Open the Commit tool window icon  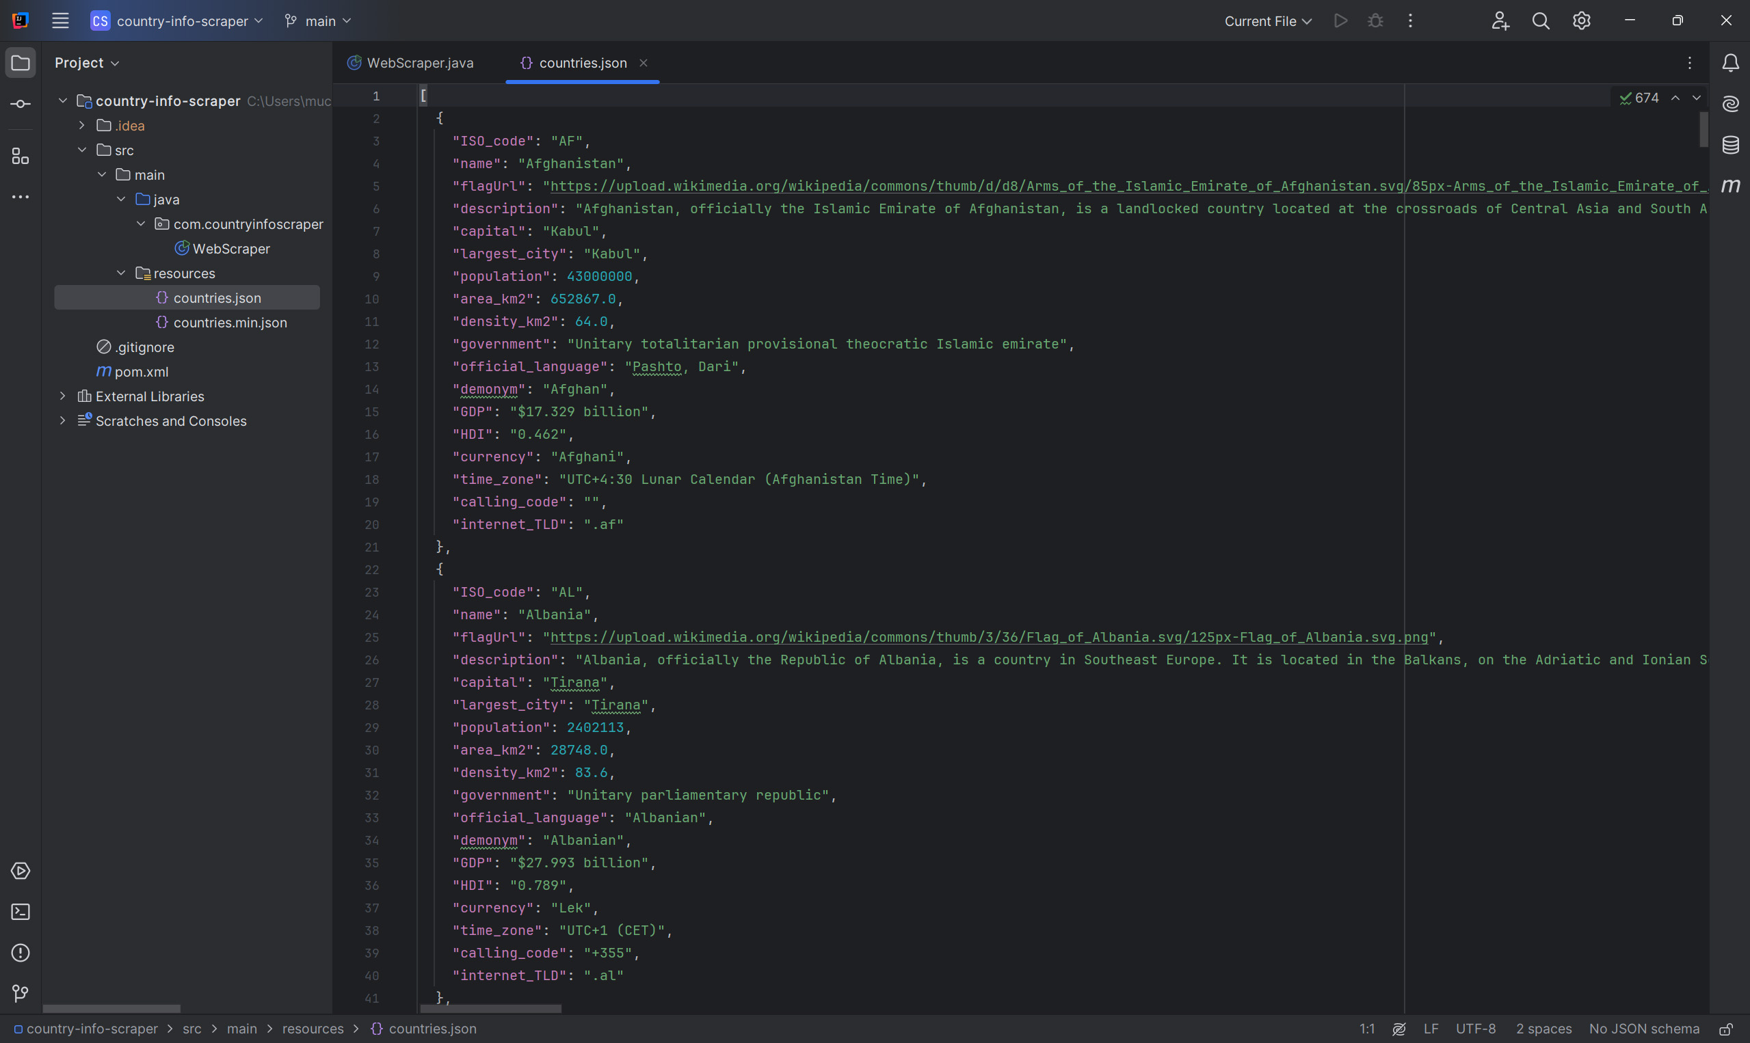click(x=21, y=104)
